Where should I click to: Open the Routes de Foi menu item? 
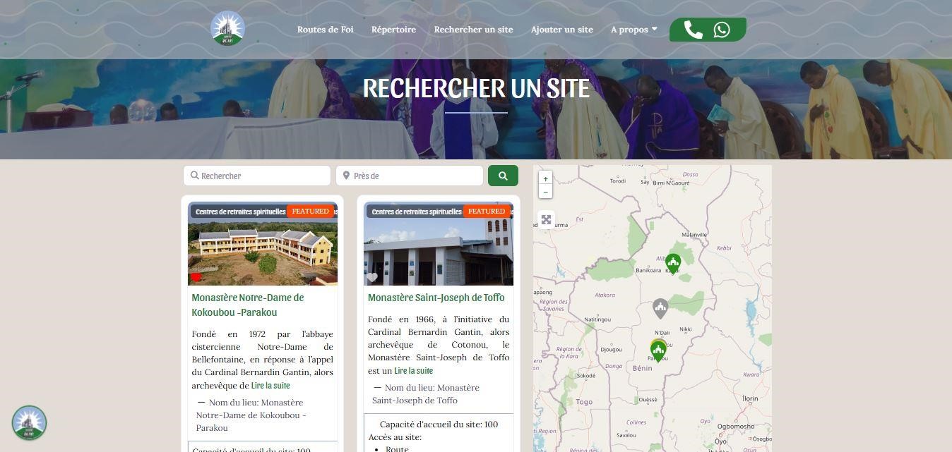[x=325, y=30]
